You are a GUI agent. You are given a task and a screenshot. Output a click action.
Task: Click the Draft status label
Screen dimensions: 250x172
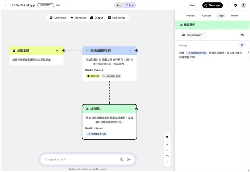[x=58, y=5]
